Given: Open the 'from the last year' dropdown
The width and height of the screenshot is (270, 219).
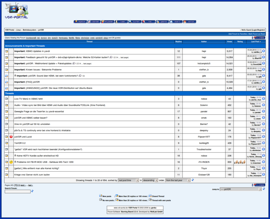Looking at the screenshot, I should (178, 180).
